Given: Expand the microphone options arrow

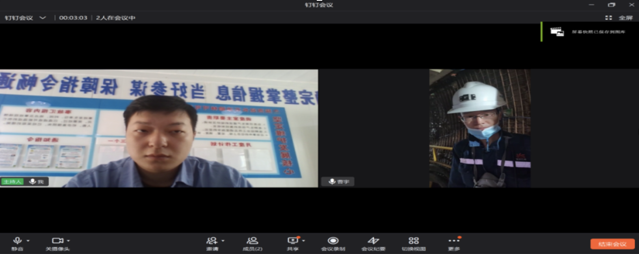Looking at the screenshot, I should pyautogui.click(x=28, y=241).
